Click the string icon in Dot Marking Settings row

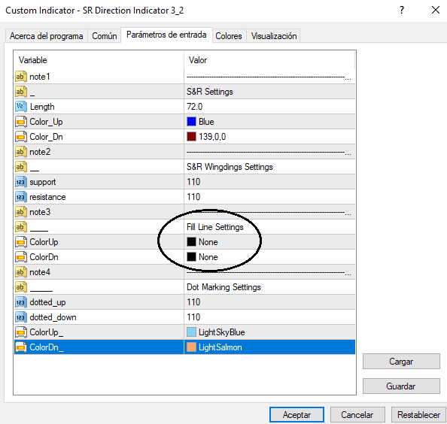[x=21, y=287]
